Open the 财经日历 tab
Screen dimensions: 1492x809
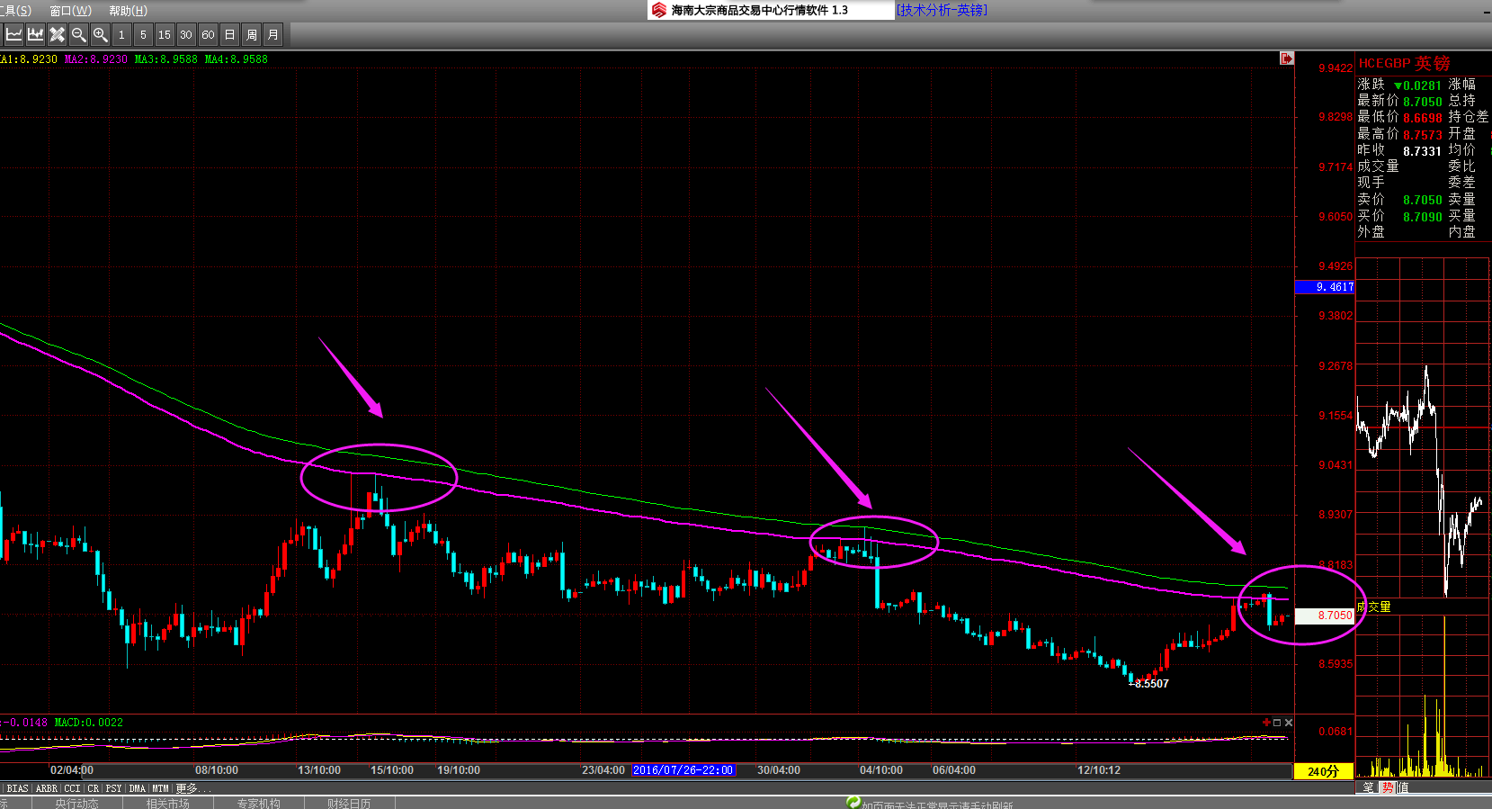(349, 803)
